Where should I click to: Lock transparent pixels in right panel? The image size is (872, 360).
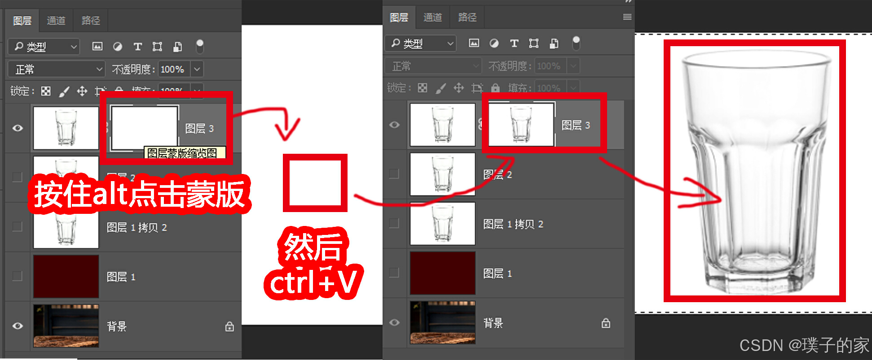[423, 88]
